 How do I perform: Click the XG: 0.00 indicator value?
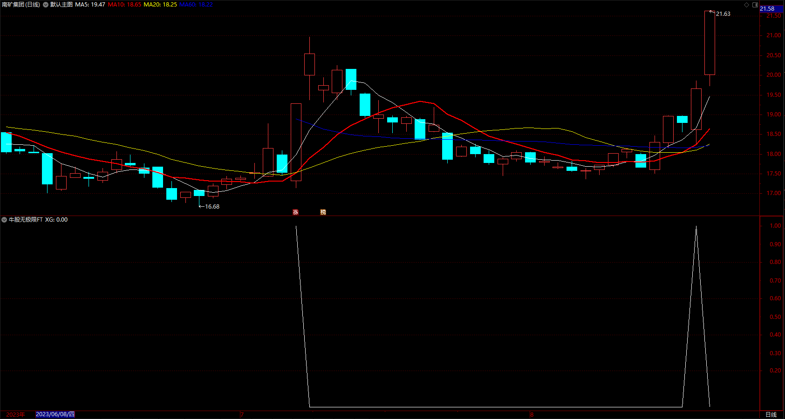(56, 220)
